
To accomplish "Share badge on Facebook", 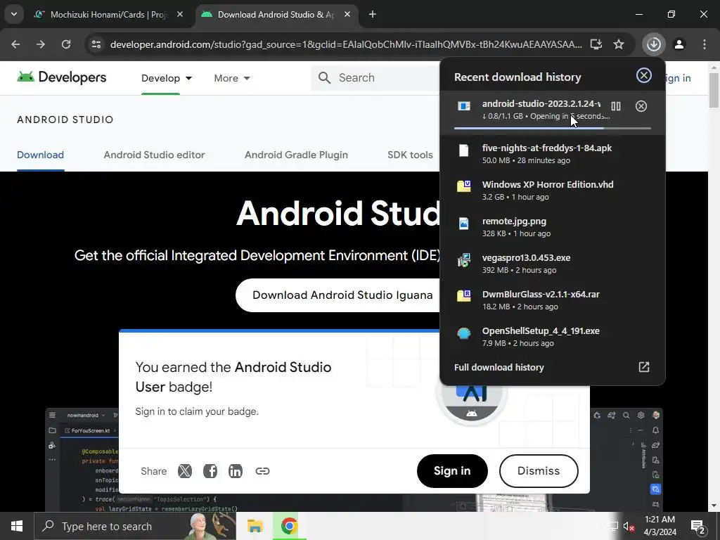I will (210, 471).
